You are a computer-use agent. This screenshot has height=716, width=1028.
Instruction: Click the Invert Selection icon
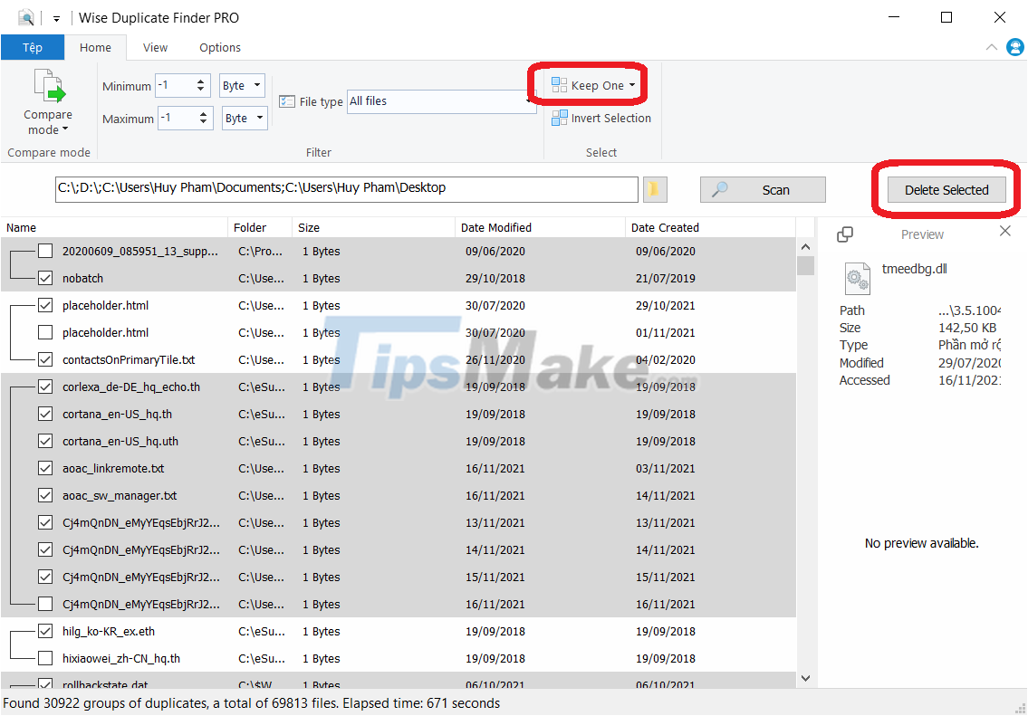click(559, 118)
